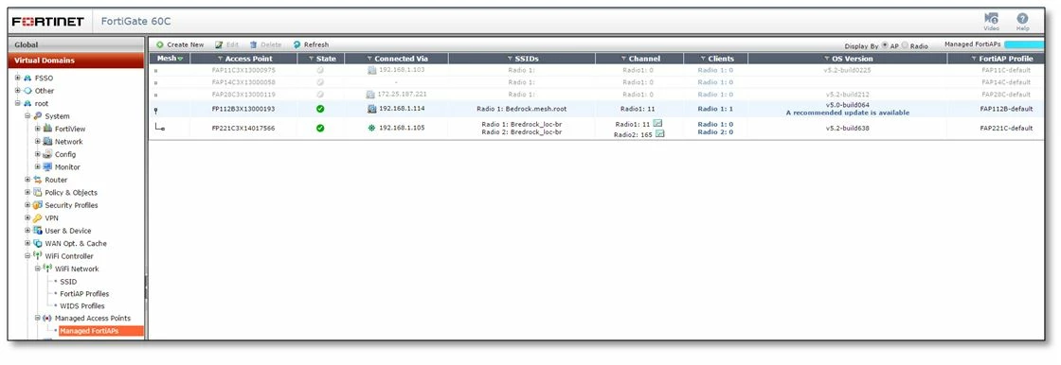Click the Mesh column sort arrow
Image resolution: width=1061 pixels, height=365 pixels.
click(180, 59)
